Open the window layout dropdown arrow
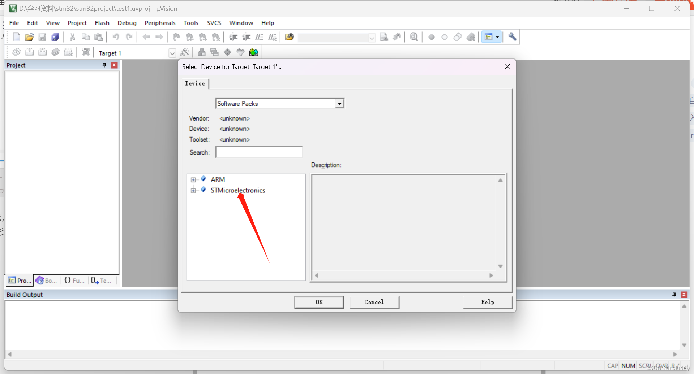The height and width of the screenshot is (374, 694). (x=498, y=37)
